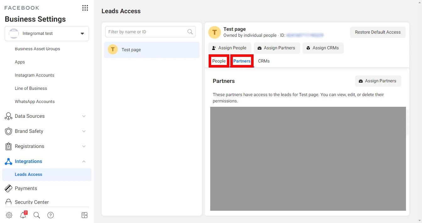Click the Integrations label

28,161
